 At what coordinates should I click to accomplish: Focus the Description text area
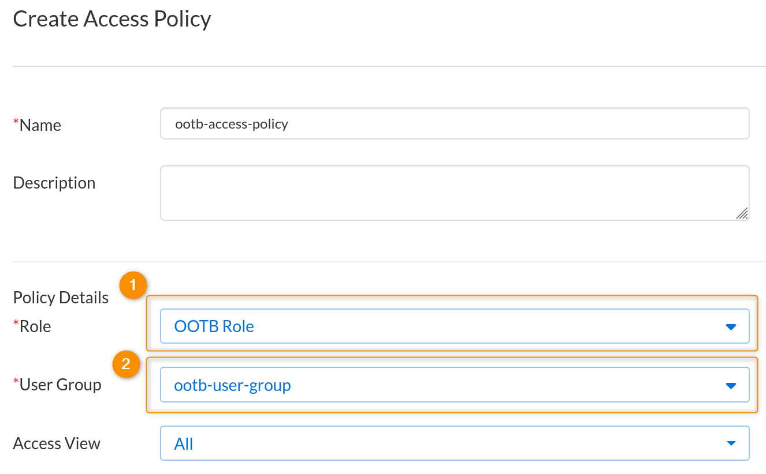[454, 193]
